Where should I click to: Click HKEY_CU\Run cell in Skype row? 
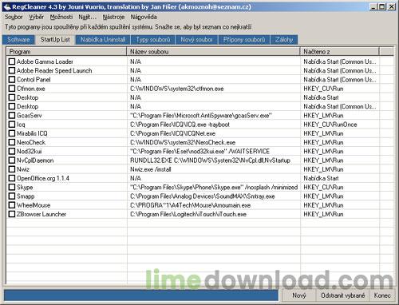click(323, 187)
